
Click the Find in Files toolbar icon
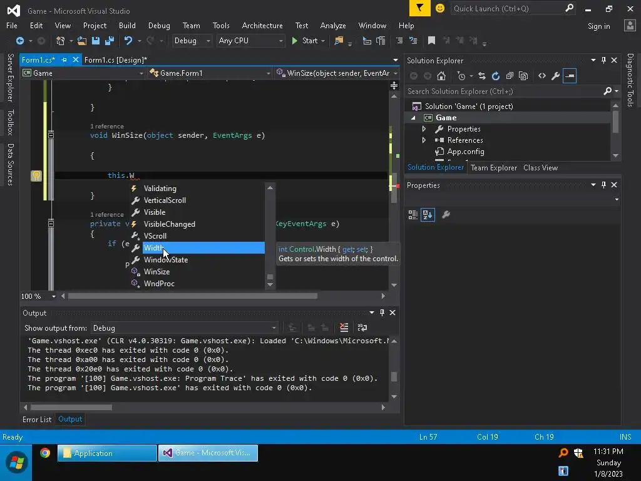point(339,41)
